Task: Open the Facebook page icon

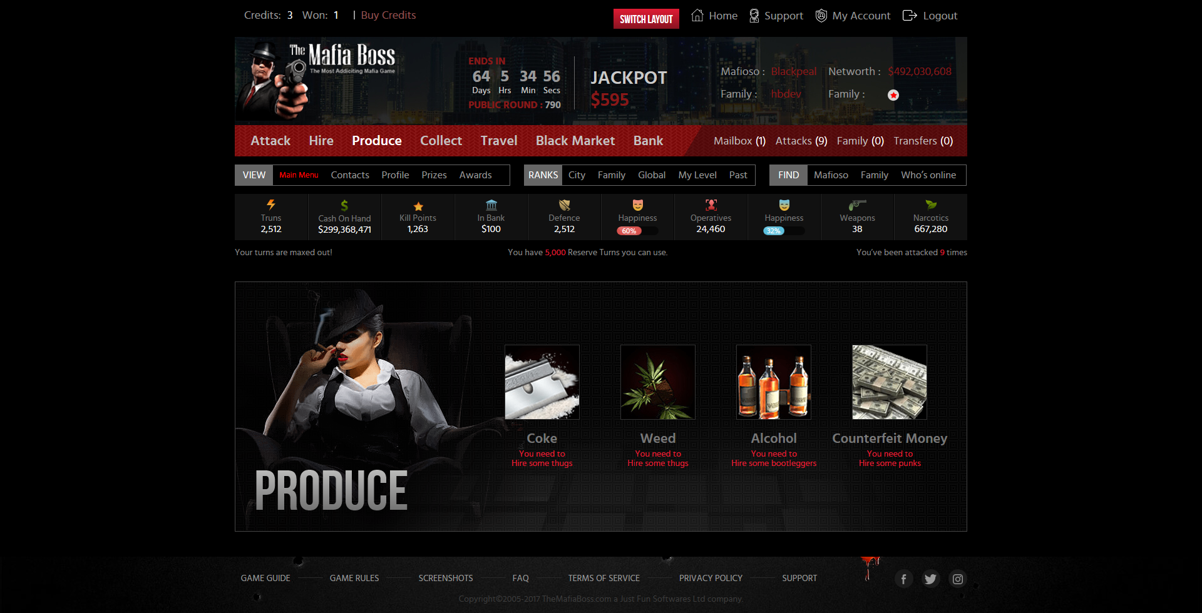Action: pos(903,579)
